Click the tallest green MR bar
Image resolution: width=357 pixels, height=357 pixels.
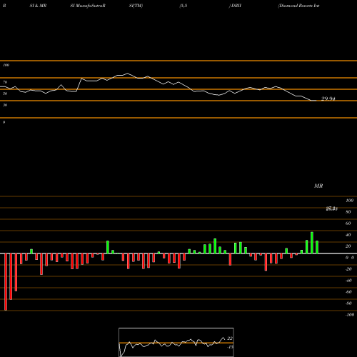tap(312, 243)
